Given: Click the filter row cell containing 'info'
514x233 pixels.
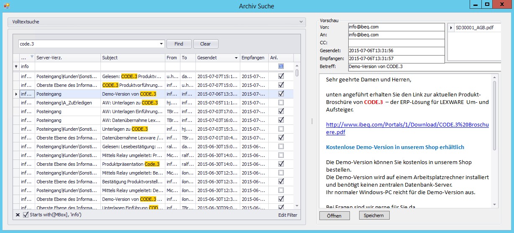Looking at the screenshot, I should (27, 66).
